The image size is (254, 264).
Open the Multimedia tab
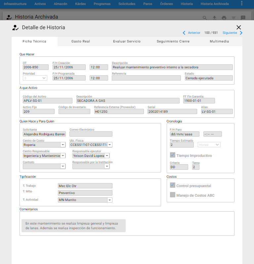click(x=219, y=41)
